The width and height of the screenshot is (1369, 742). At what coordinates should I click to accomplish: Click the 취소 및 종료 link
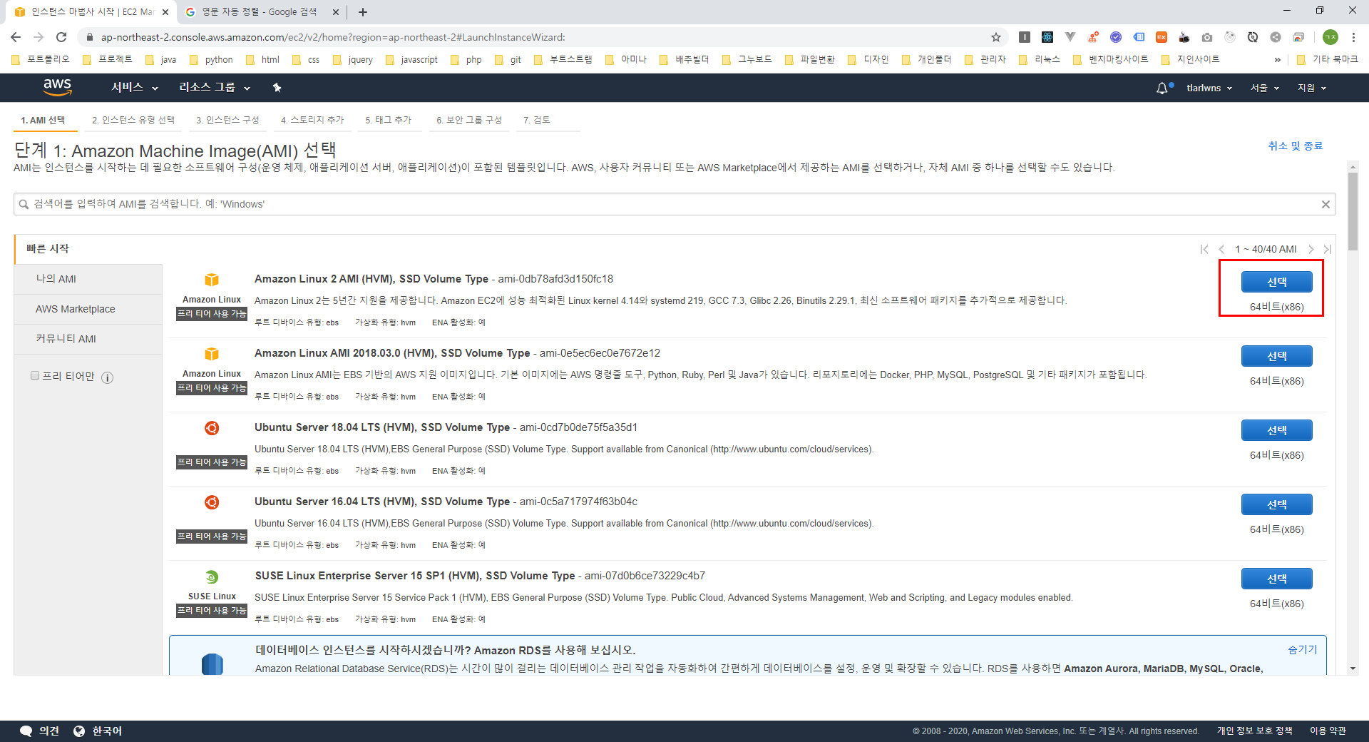pyautogui.click(x=1295, y=146)
